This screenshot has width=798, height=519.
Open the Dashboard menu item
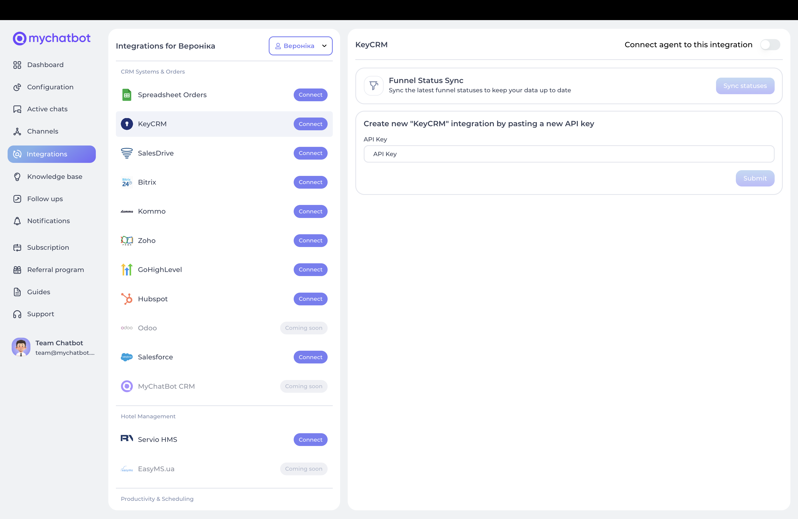45,65
